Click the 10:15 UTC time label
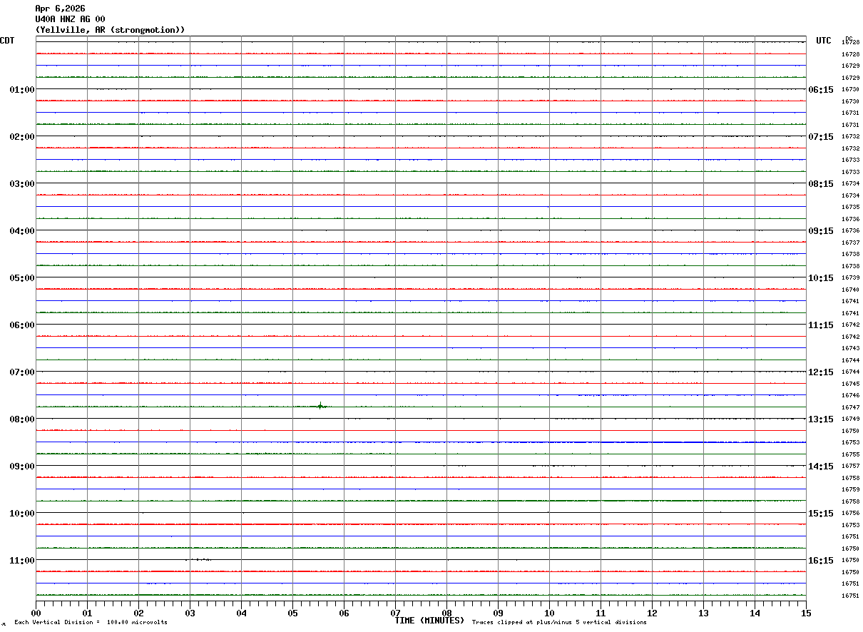This screenshot has height=632, width=863. coord(820,278)
